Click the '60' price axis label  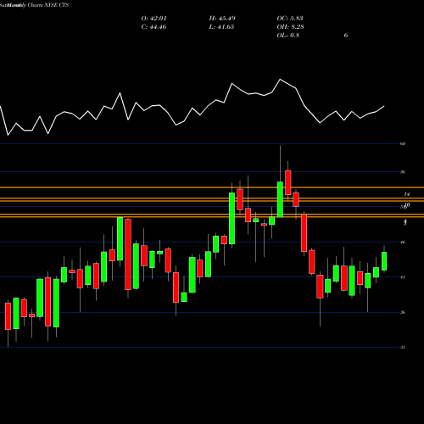(x=403, y=143)
